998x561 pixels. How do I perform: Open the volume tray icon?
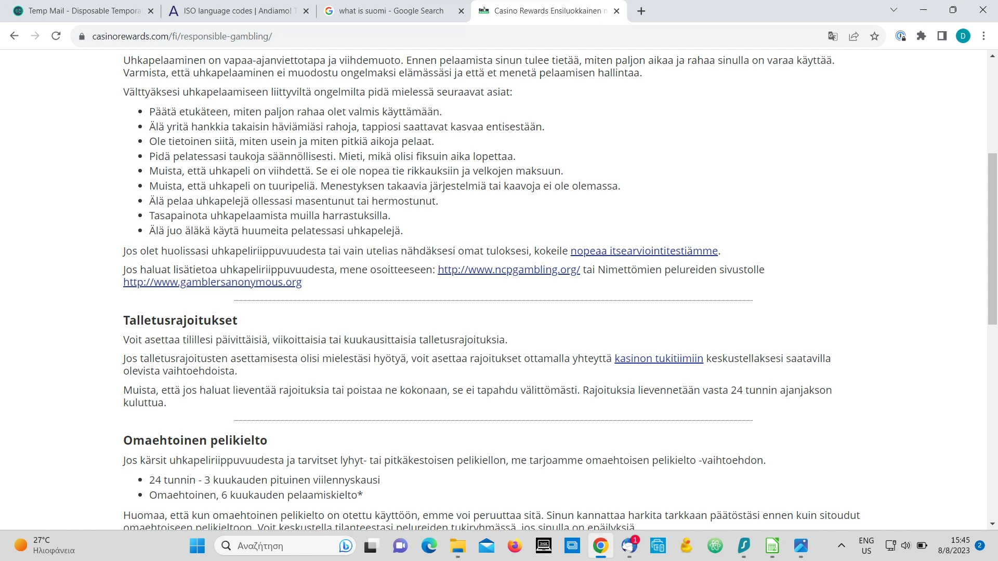click(906, 545)
